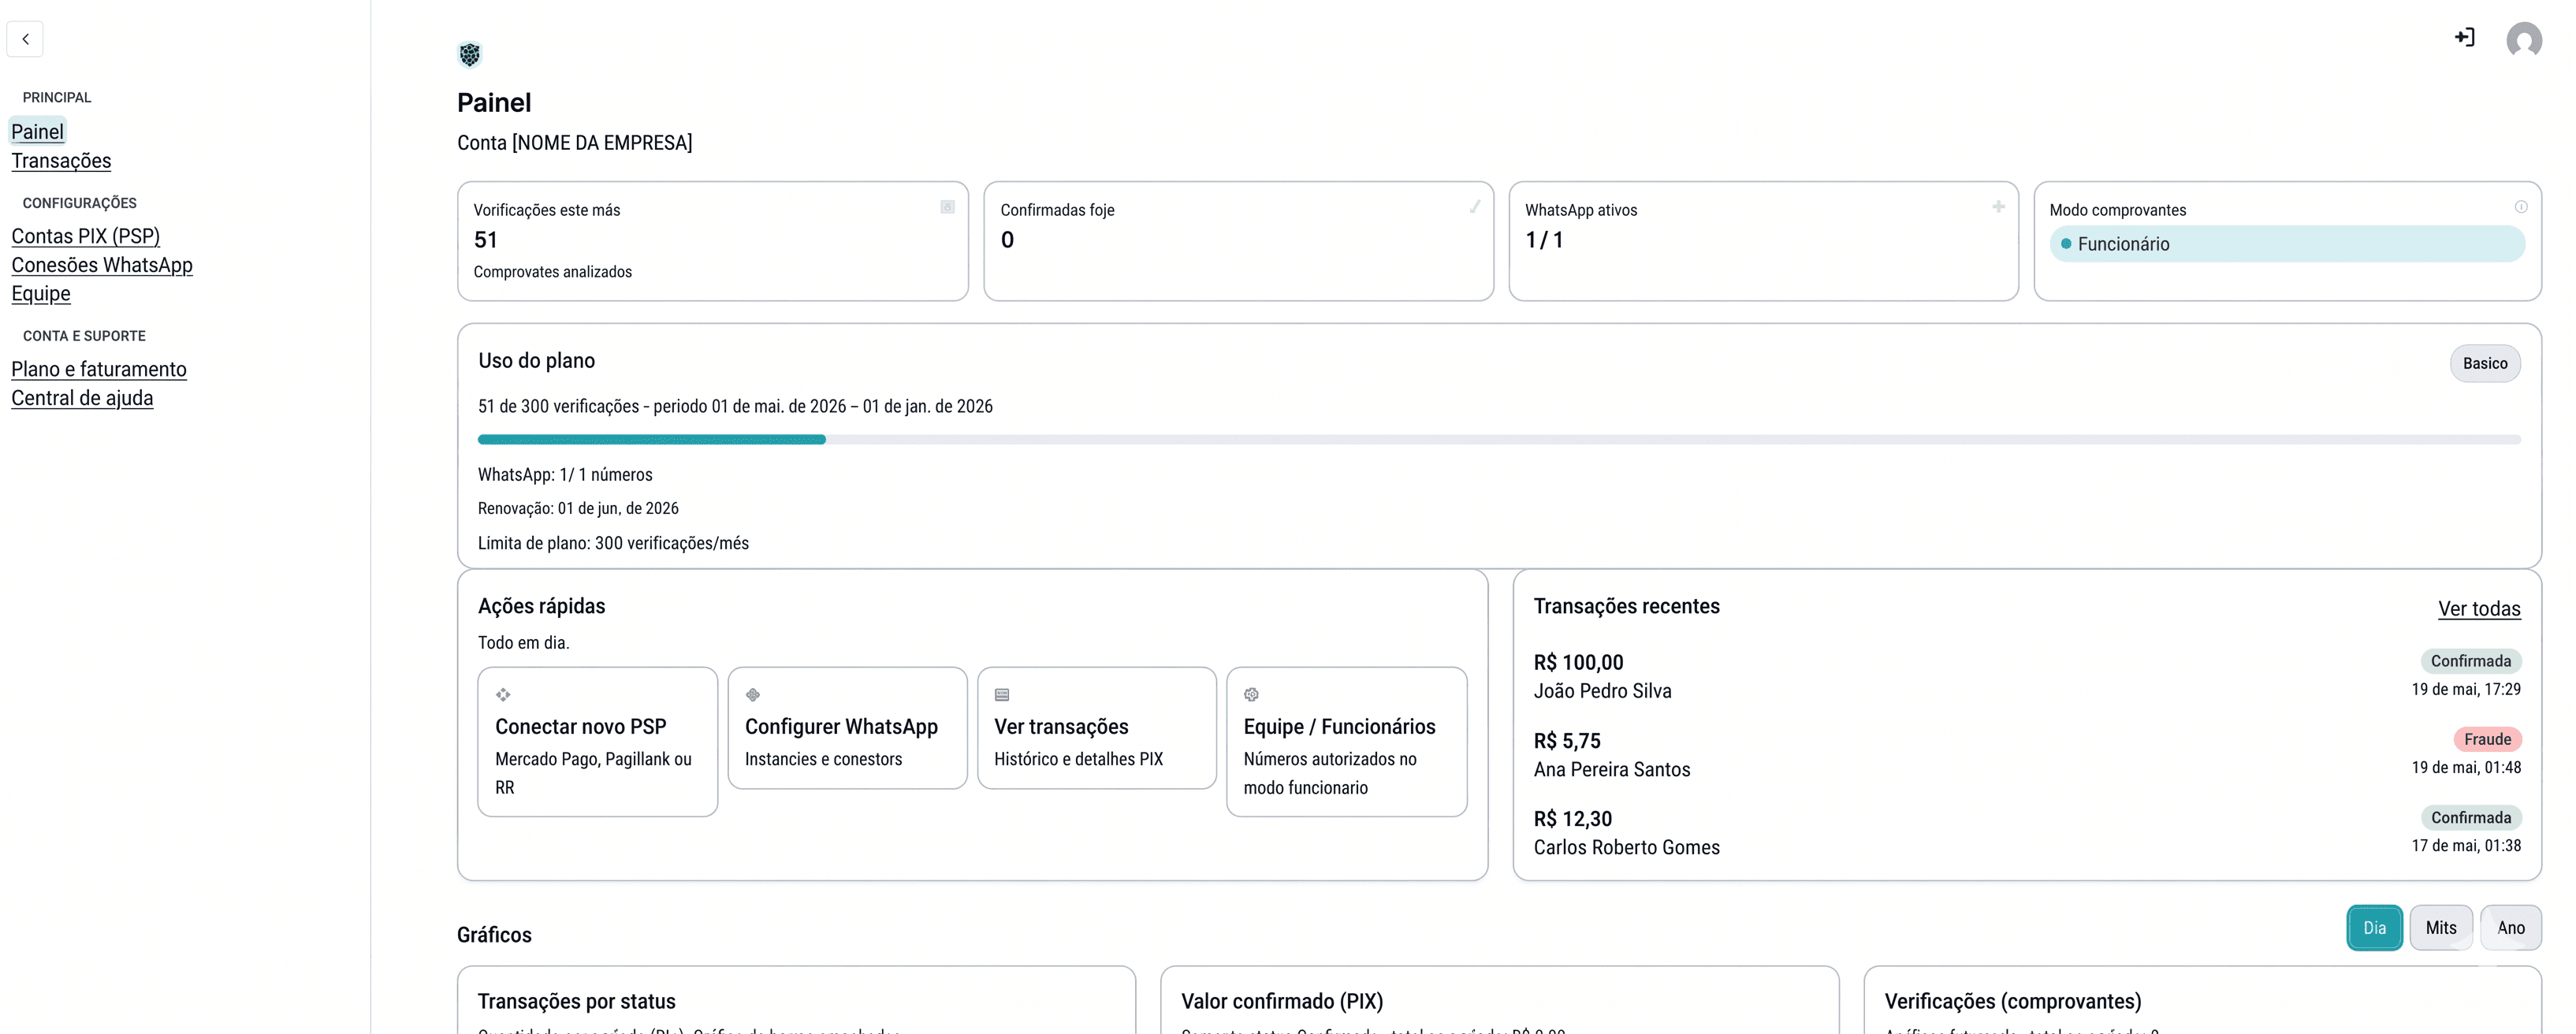
Task: Open Equipe / Funcionários quick action
Action: [x=1347, y=741]
